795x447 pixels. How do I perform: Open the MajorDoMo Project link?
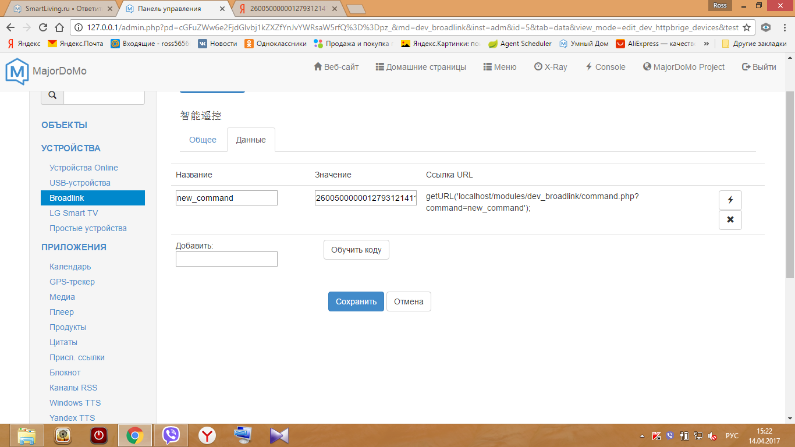tap(684, 67)
